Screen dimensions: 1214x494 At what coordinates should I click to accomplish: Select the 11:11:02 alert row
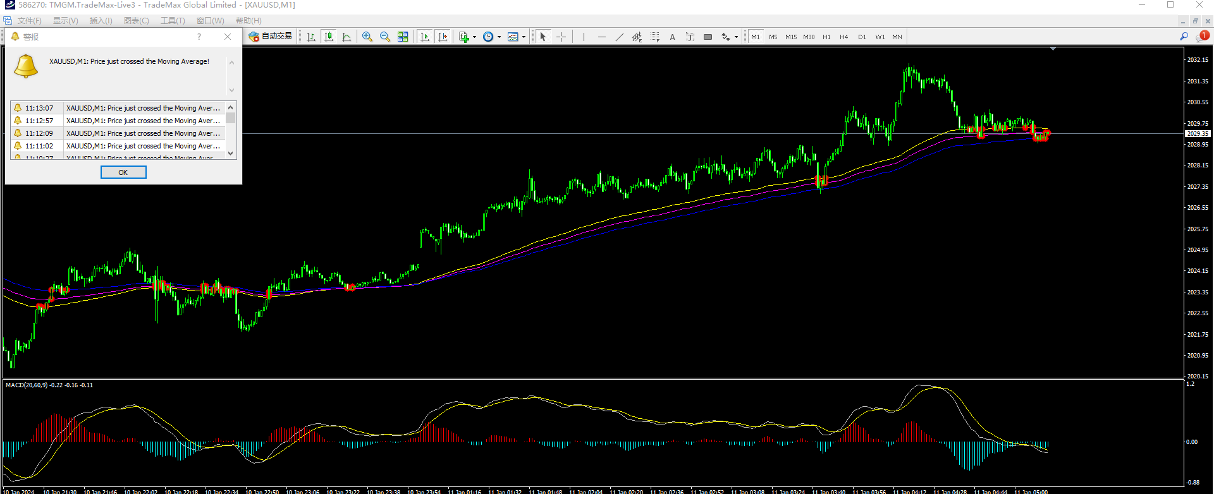(118, 146)
